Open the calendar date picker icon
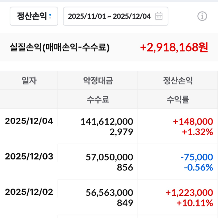218x218 pixels. [159, 16]
